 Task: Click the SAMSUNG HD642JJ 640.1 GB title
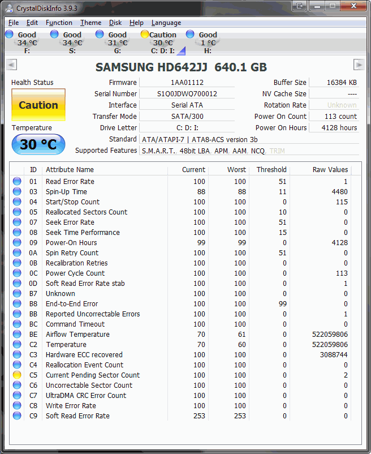(182, 67)
